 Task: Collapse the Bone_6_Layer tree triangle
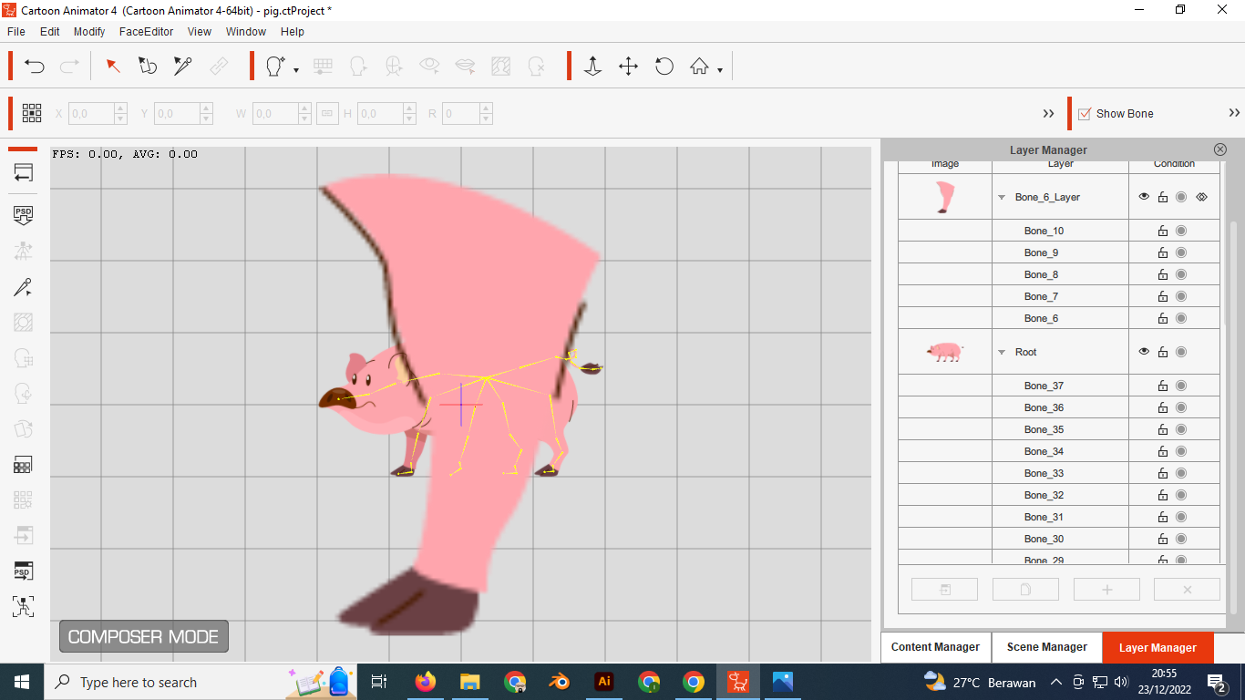[x=1002, y=197]
